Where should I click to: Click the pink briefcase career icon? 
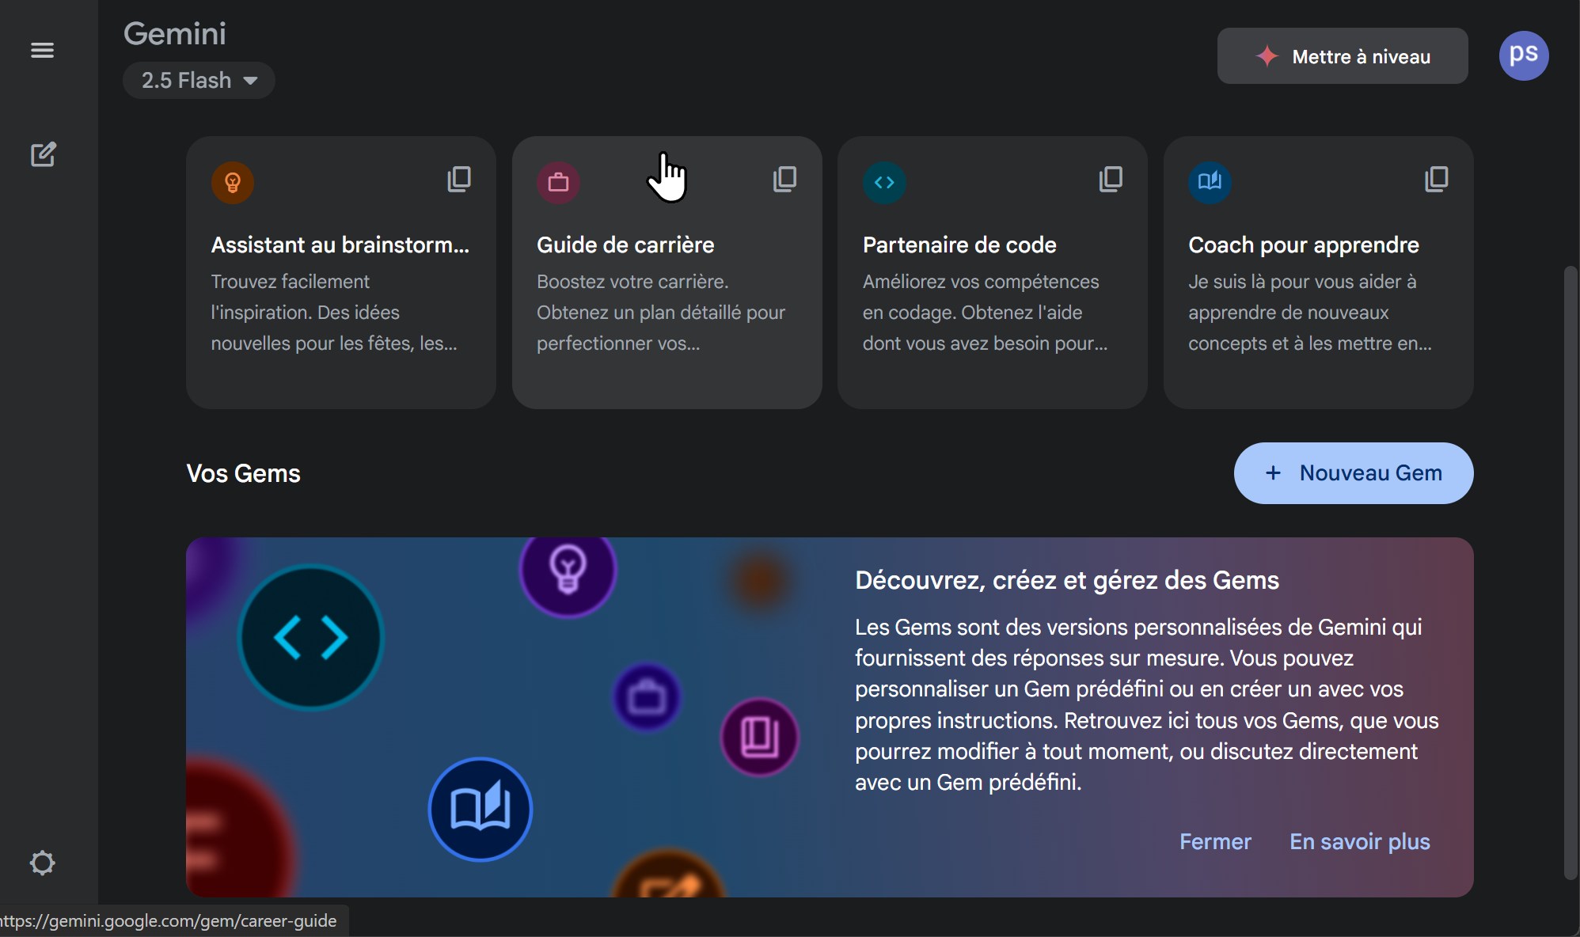pos(559,183)
